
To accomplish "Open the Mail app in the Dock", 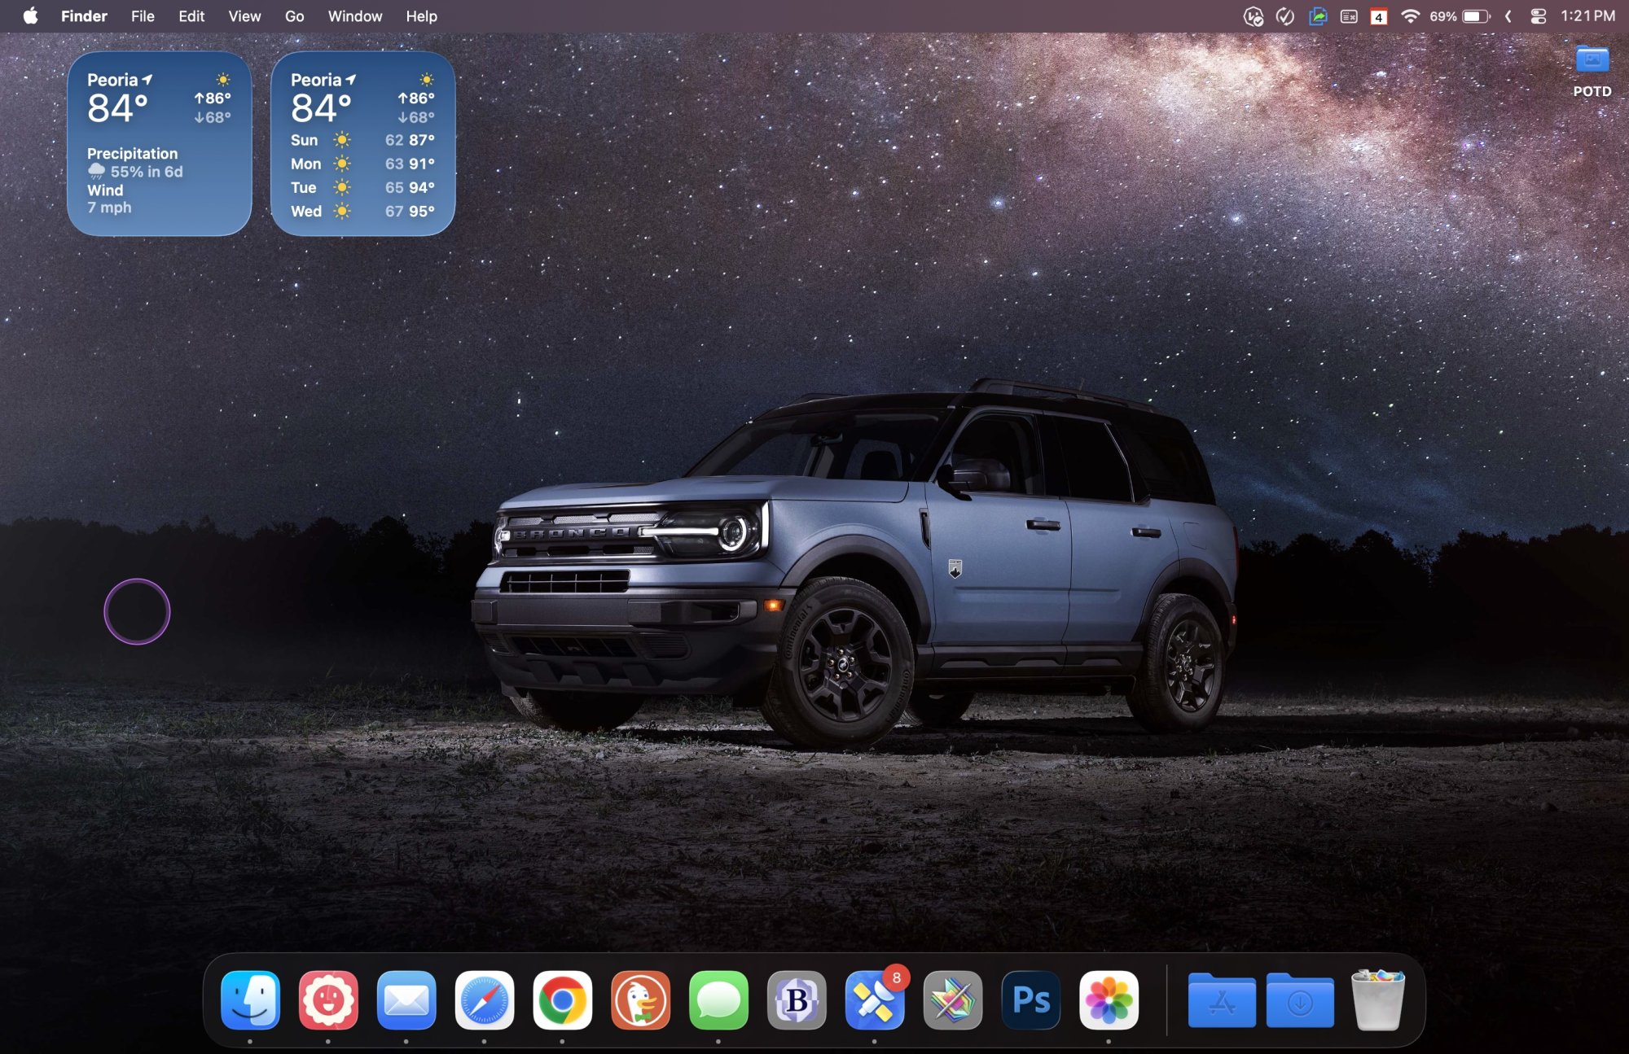I will point(406,999).
